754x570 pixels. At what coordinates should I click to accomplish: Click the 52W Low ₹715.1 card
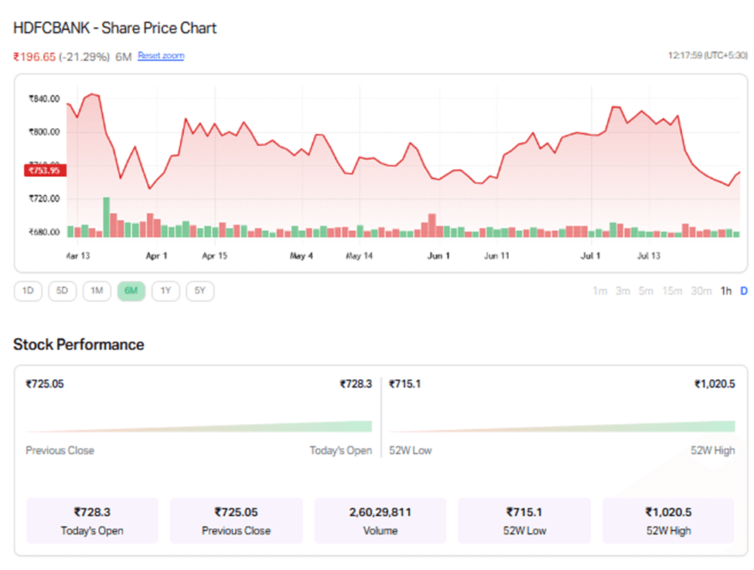click(x=524, y=521)
